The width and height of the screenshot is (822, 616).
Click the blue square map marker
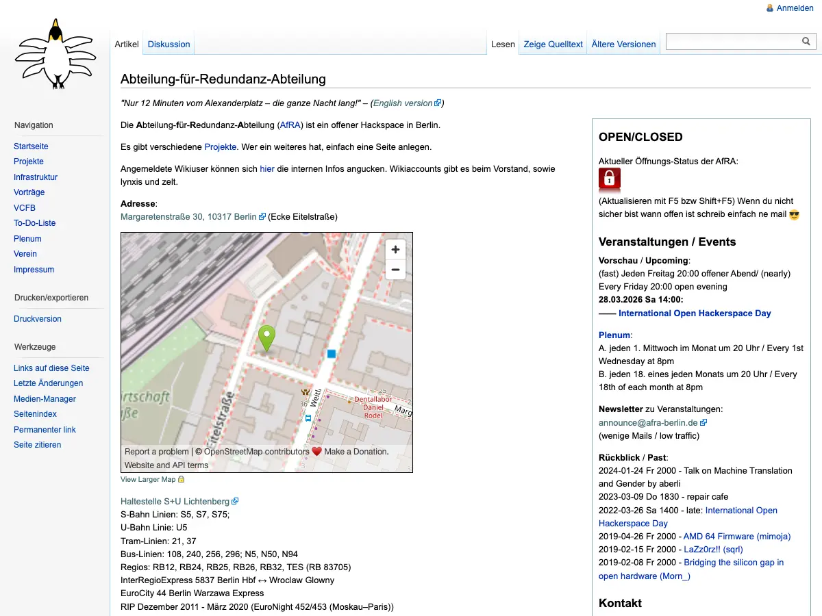(332, 354)
